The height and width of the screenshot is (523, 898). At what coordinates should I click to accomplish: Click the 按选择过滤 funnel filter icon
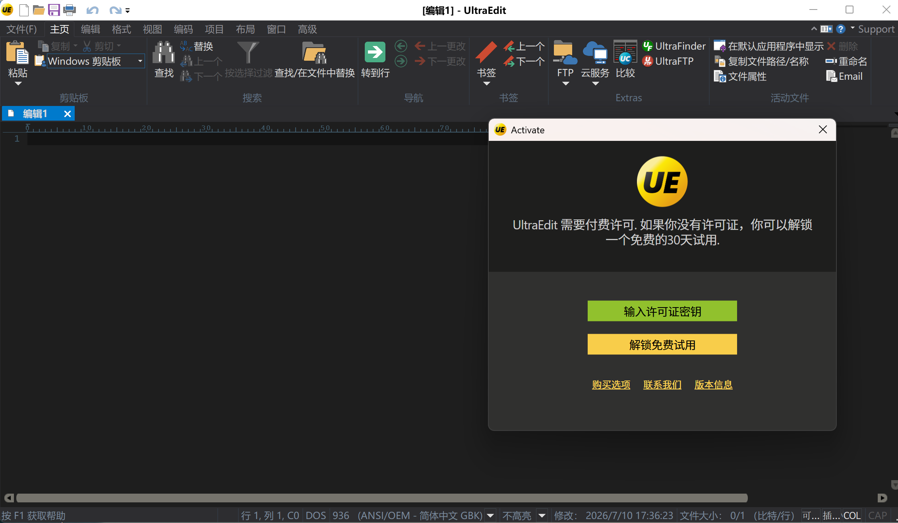(x=248, y=52)
